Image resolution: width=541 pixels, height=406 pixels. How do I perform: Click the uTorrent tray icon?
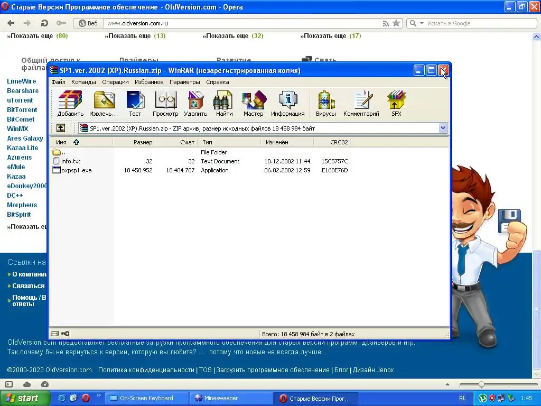(483, 398)
